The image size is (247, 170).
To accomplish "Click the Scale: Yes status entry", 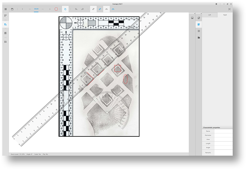I will click(x=38, y=154).
